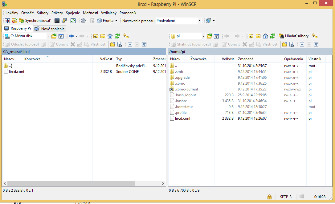The height and width of the screenshot is (204, 335).
Task: Expand local back history dropdown arrow
Action: [x=76, y=36]
